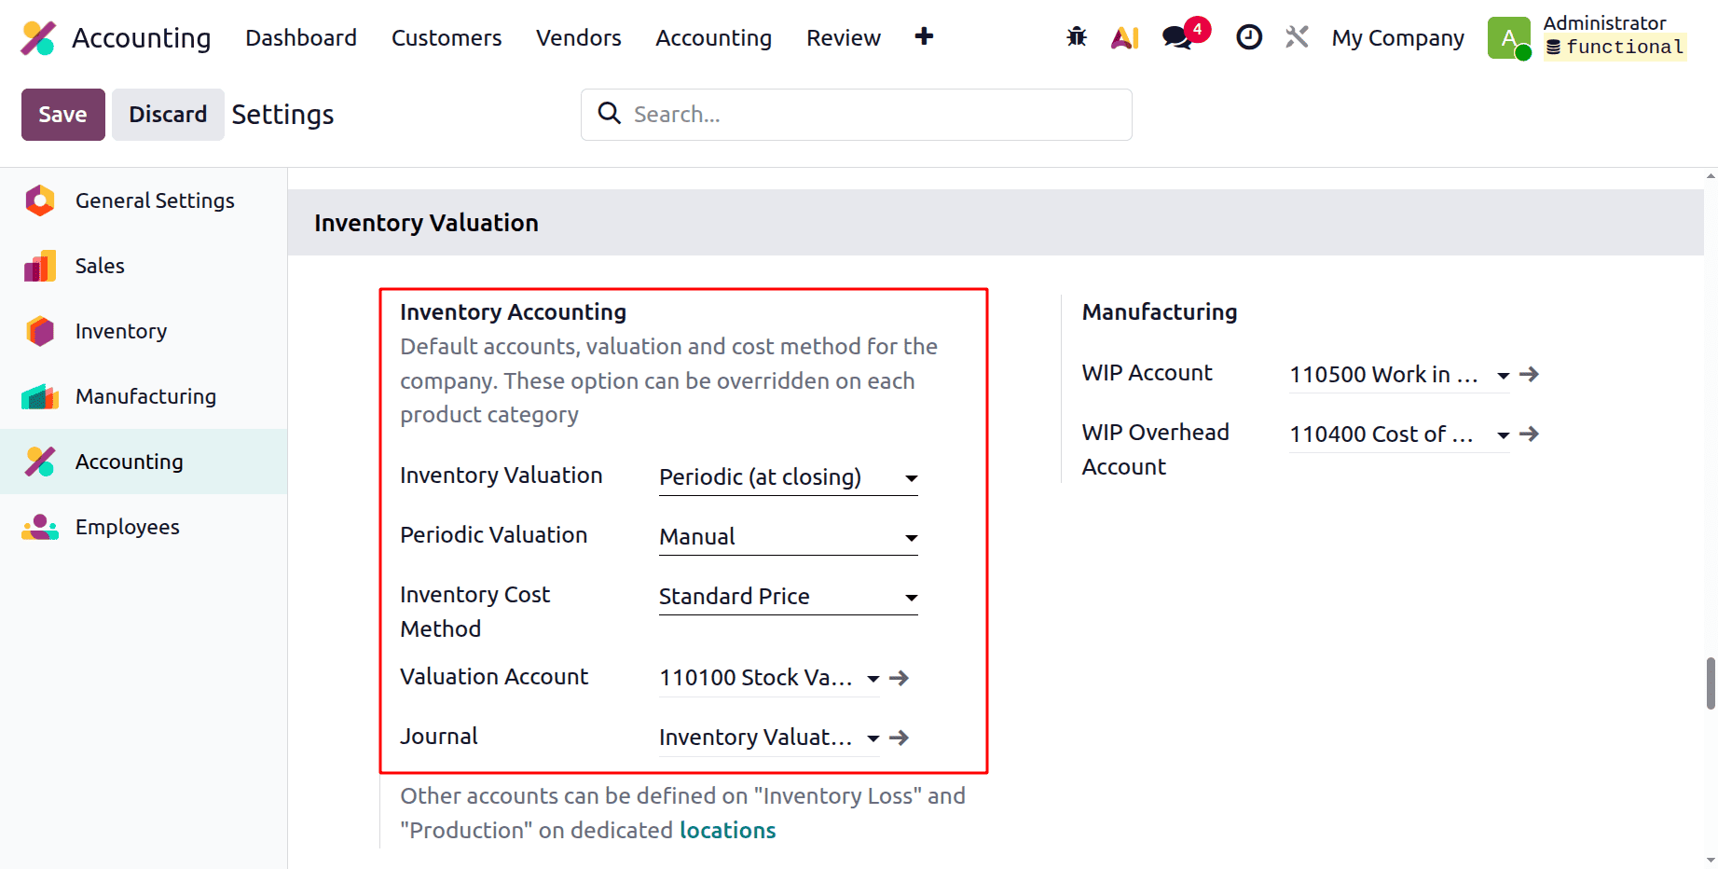This screenshot has width=1718, height=869.
Task: Click the Manufacturing sidebar icon
Action: [x=40, y=396]
